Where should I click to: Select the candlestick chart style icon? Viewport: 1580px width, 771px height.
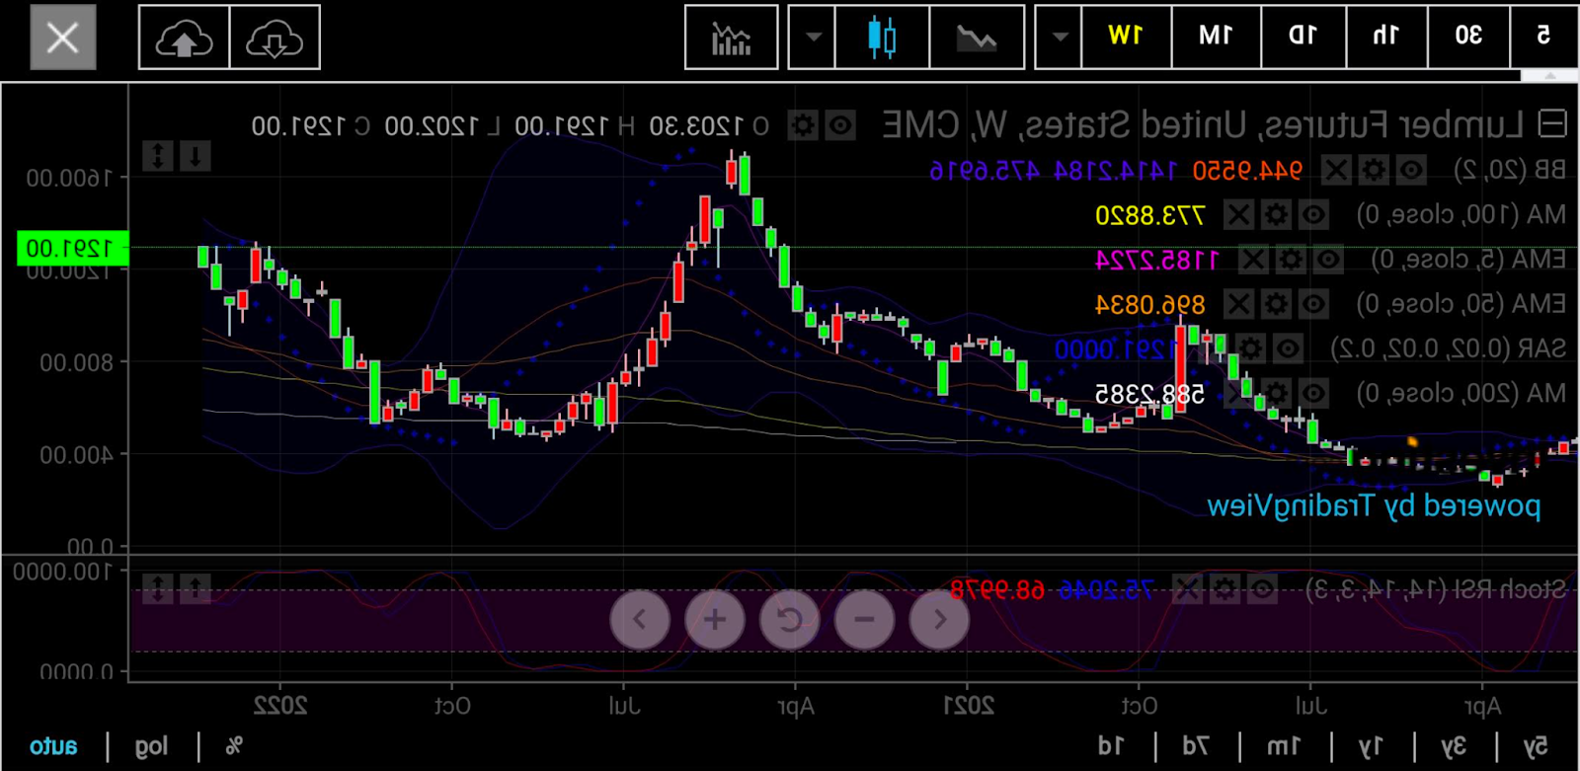coord(882,38)
